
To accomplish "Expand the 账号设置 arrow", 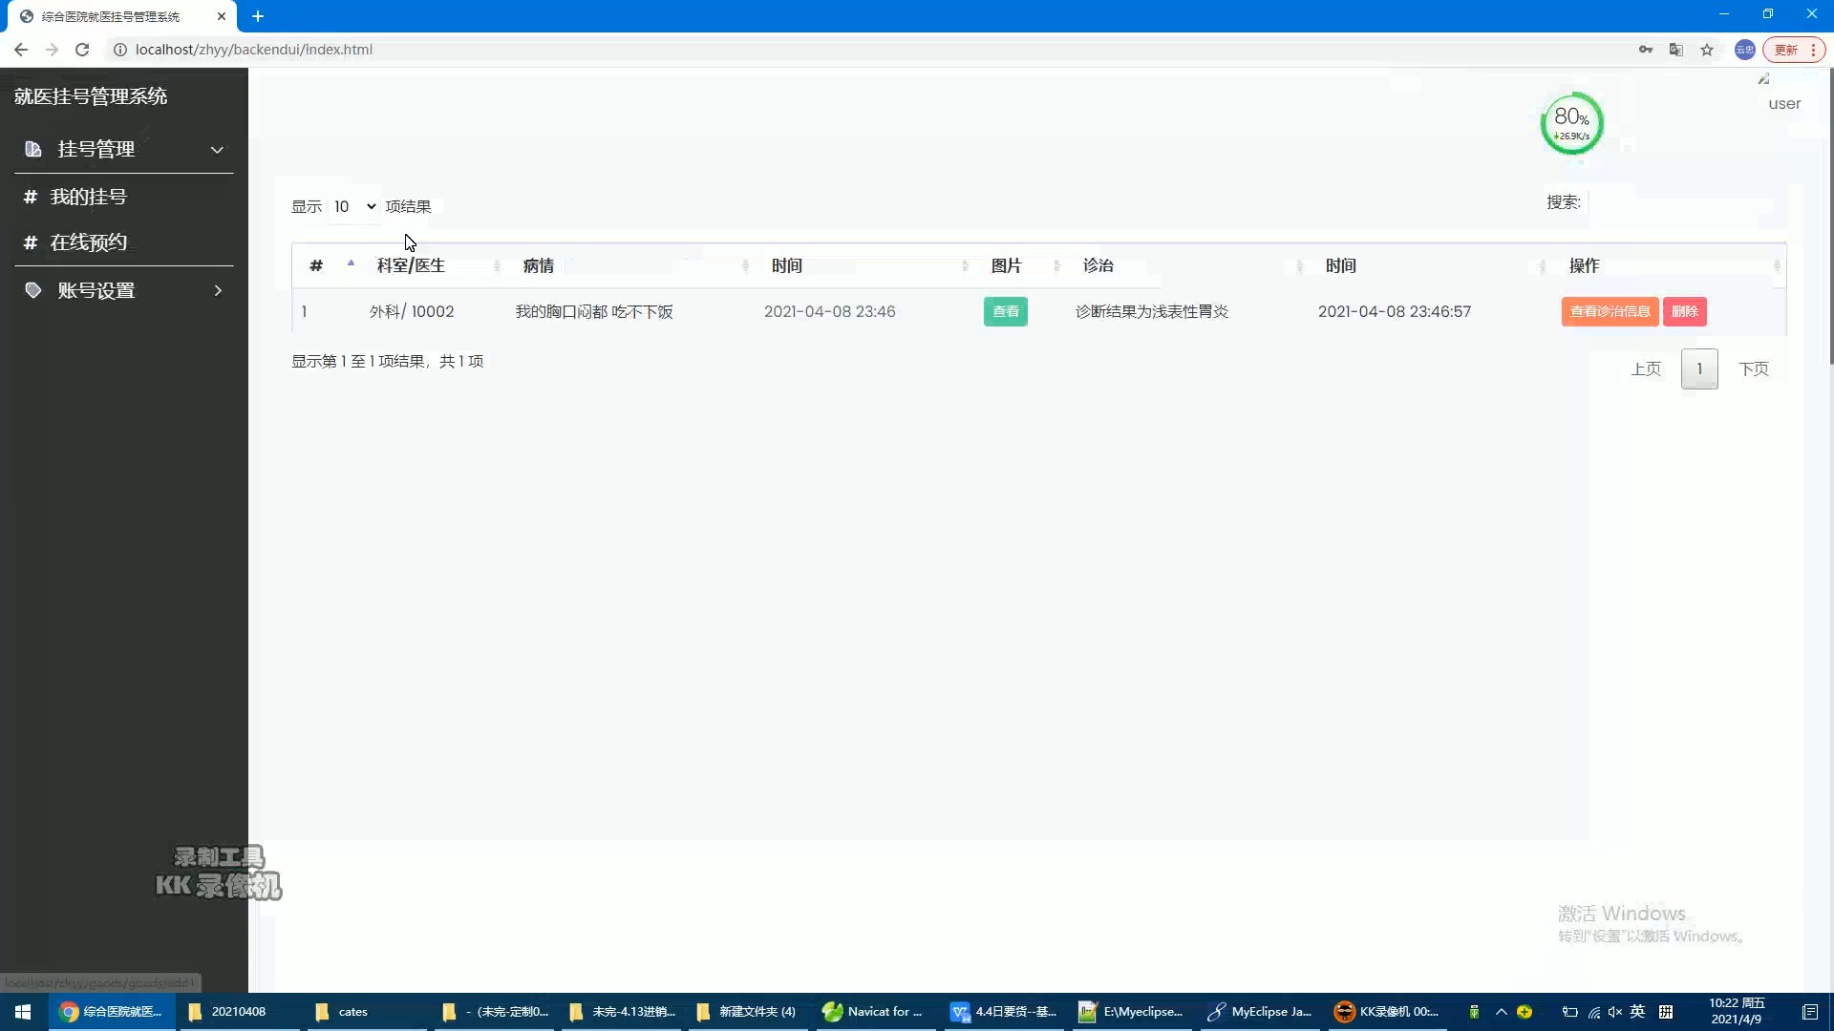I will (218, 290).
